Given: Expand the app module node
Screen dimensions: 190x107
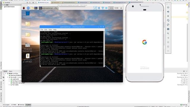Looking at the screenshot, I should (x=3, y=5).
